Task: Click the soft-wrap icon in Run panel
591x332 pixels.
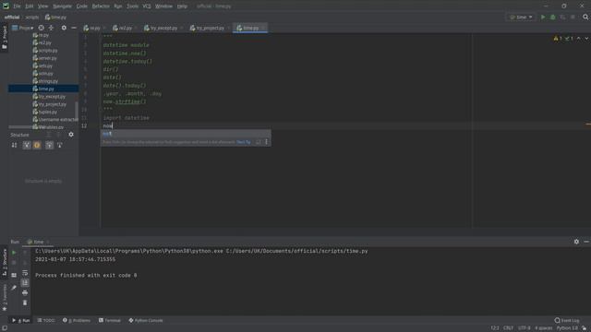Action: [x=25, y=273]
